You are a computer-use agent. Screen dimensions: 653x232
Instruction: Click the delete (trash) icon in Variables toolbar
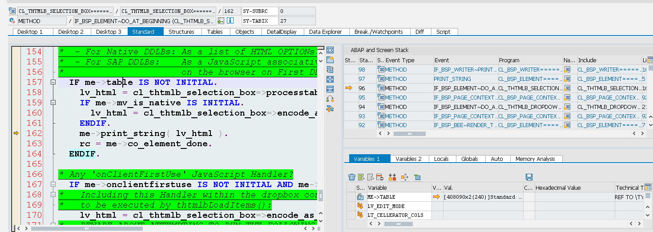tap(352, 177)
